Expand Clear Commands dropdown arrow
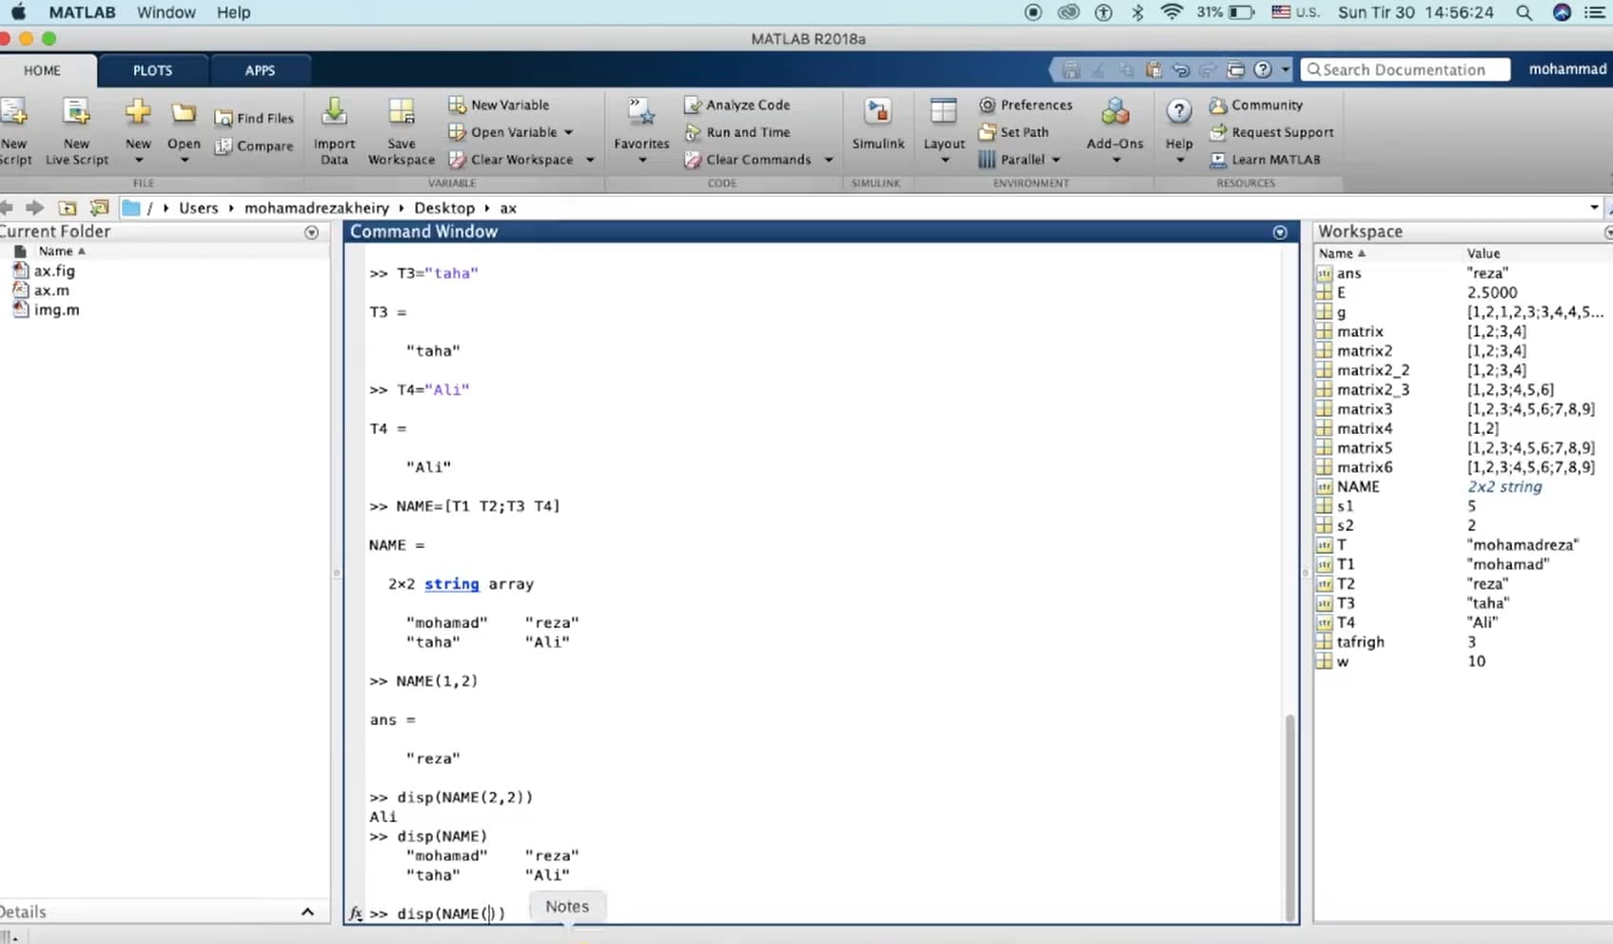The width and height of the screenshot is (1613, 944). coord(828,160)
